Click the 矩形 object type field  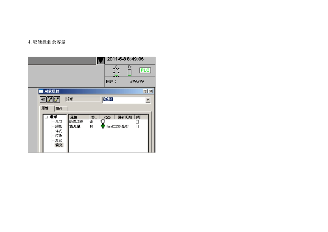(83, 99)
